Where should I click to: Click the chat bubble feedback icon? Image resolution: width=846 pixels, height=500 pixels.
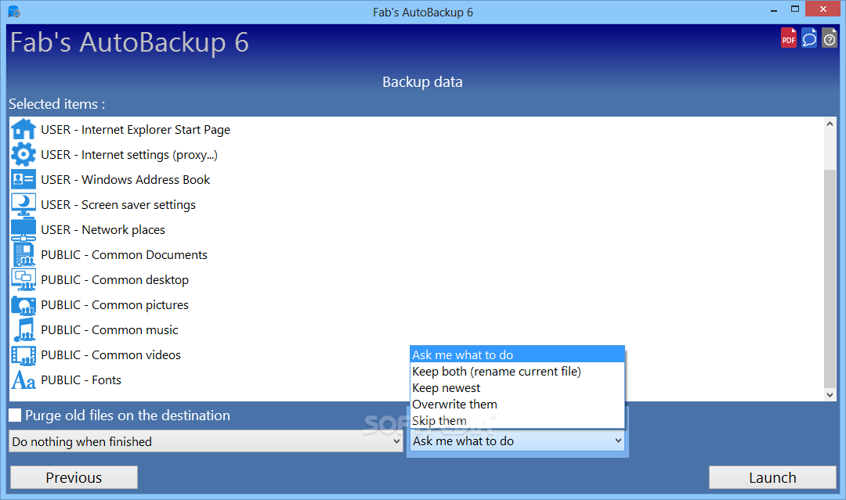pos(808,38)
